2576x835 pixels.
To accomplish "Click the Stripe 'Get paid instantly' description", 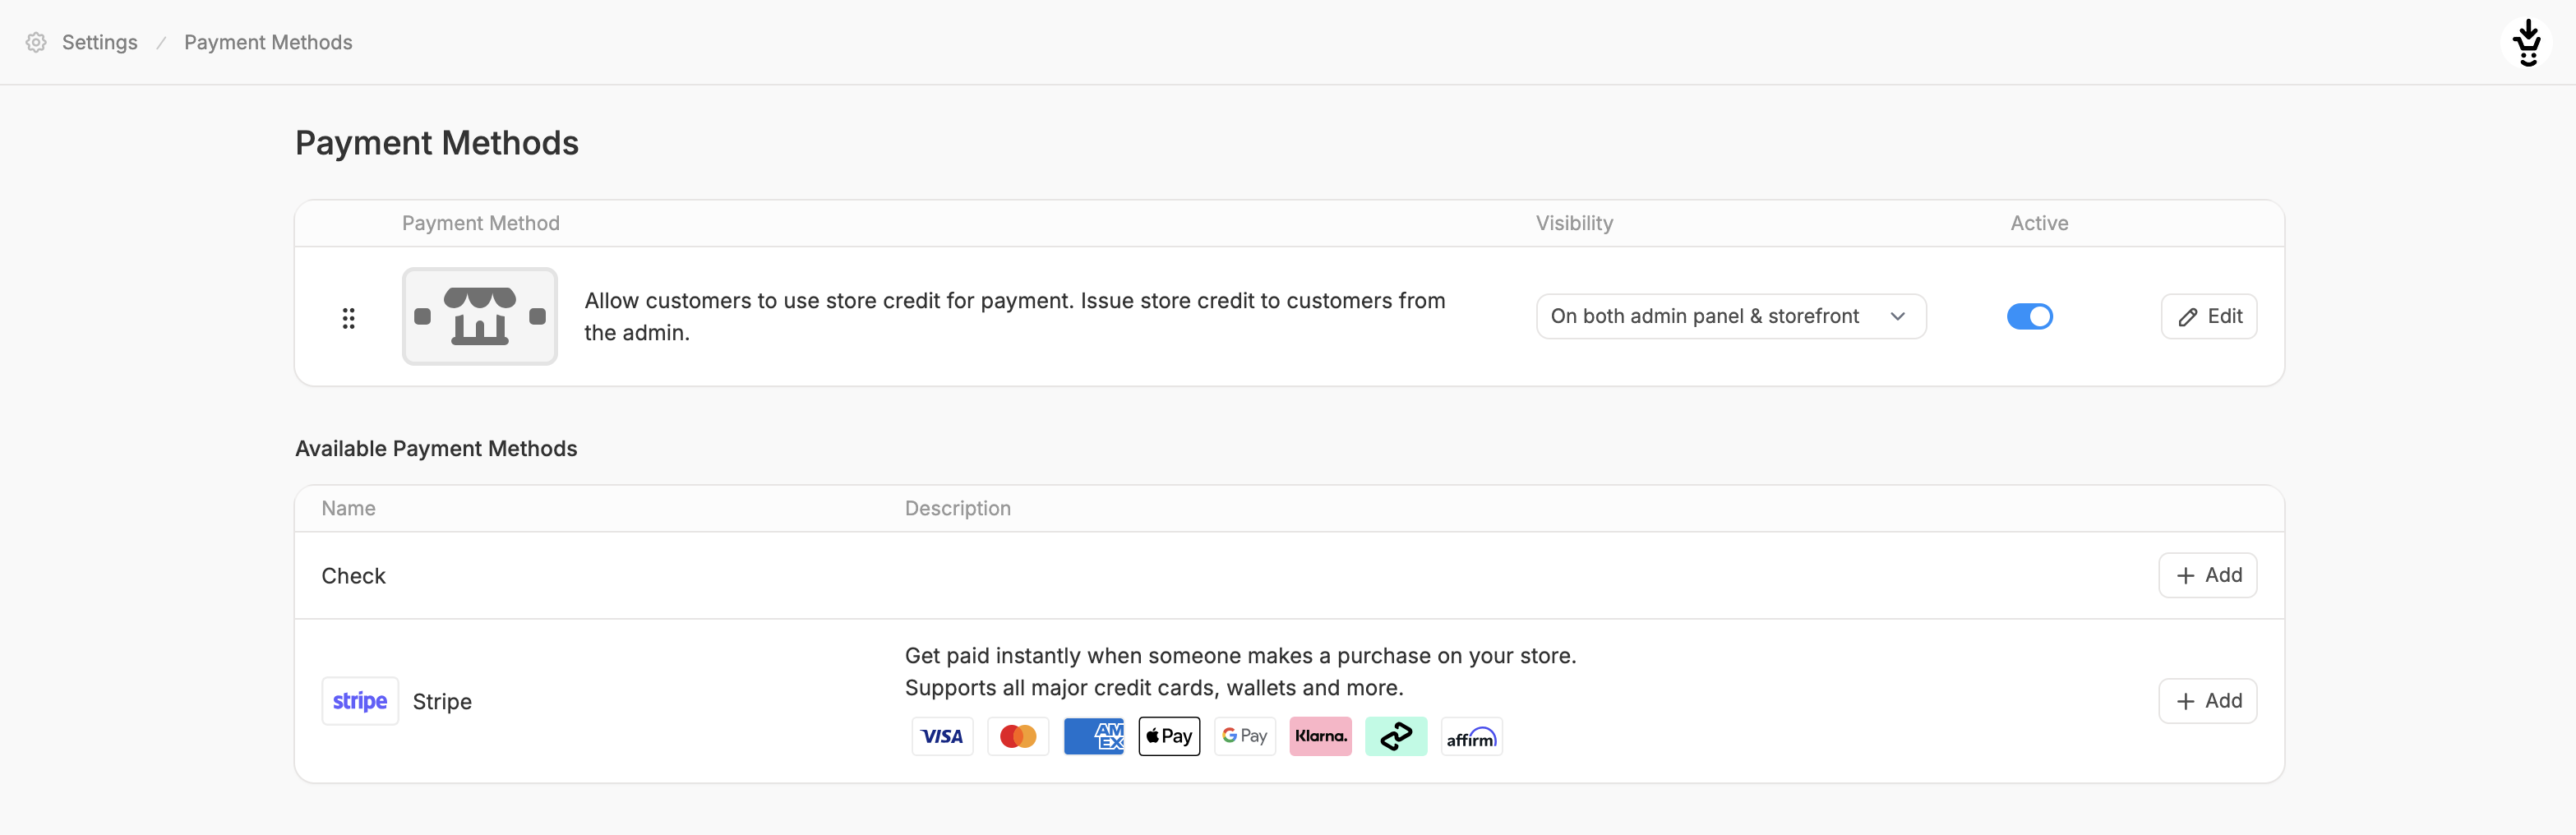I will (x=1240, y=672).
